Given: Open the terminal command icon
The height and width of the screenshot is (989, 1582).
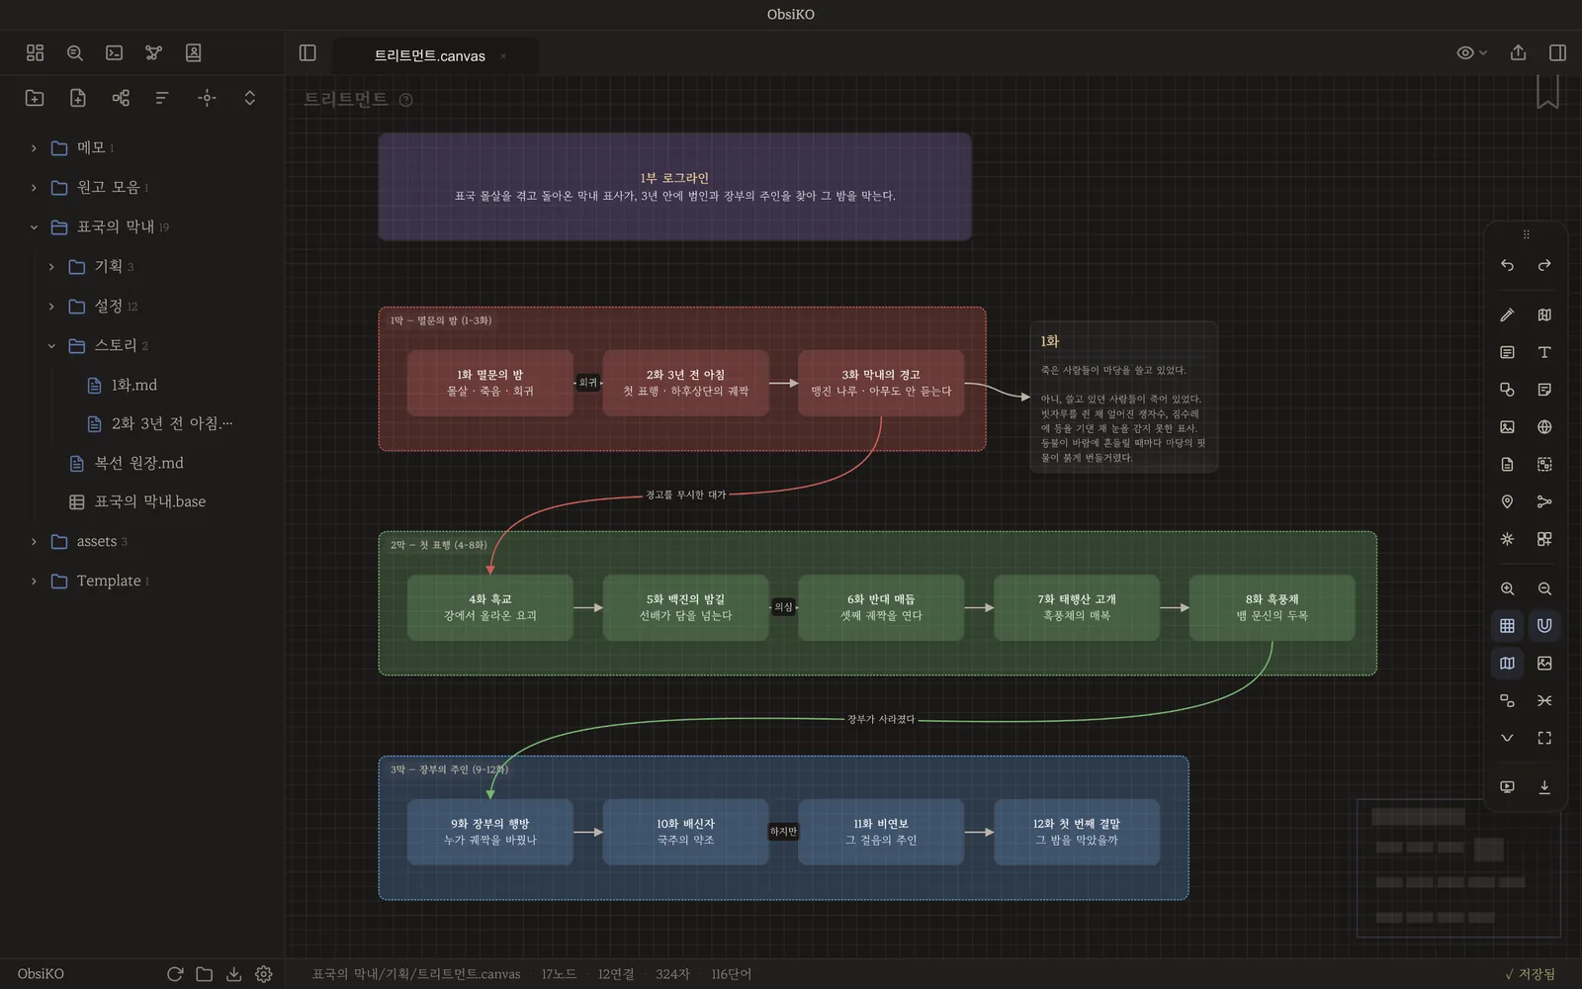Looking at the screenshot, I should point(114,52).
